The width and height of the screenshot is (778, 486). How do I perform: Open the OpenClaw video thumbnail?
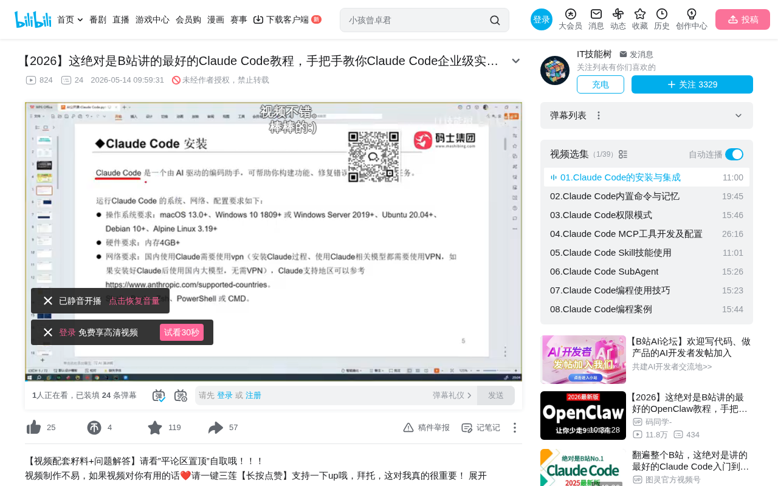(583, 416)
